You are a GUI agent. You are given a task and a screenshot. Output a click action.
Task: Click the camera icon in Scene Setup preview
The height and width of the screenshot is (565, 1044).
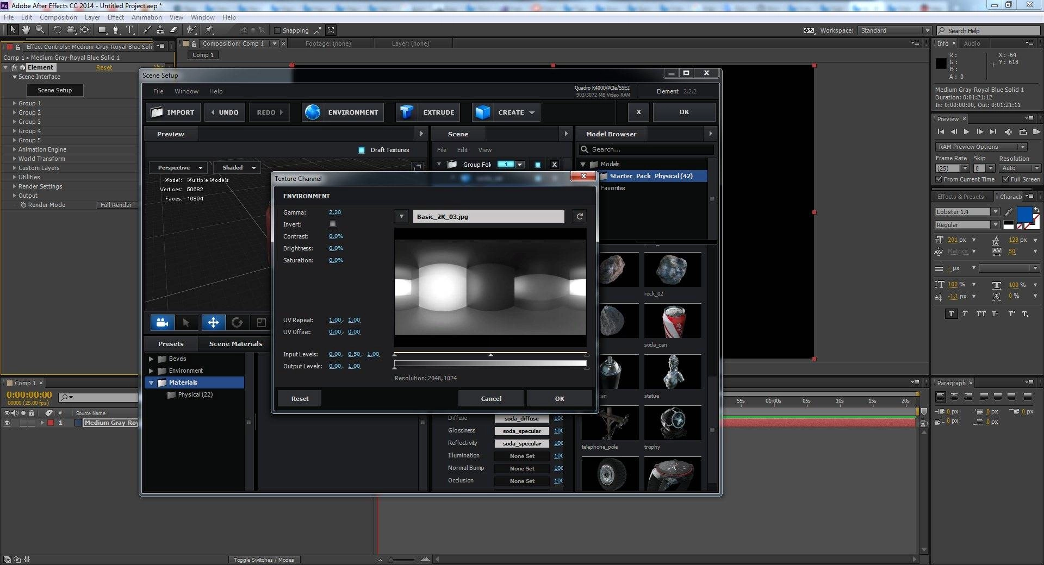(x=162, y=323)
